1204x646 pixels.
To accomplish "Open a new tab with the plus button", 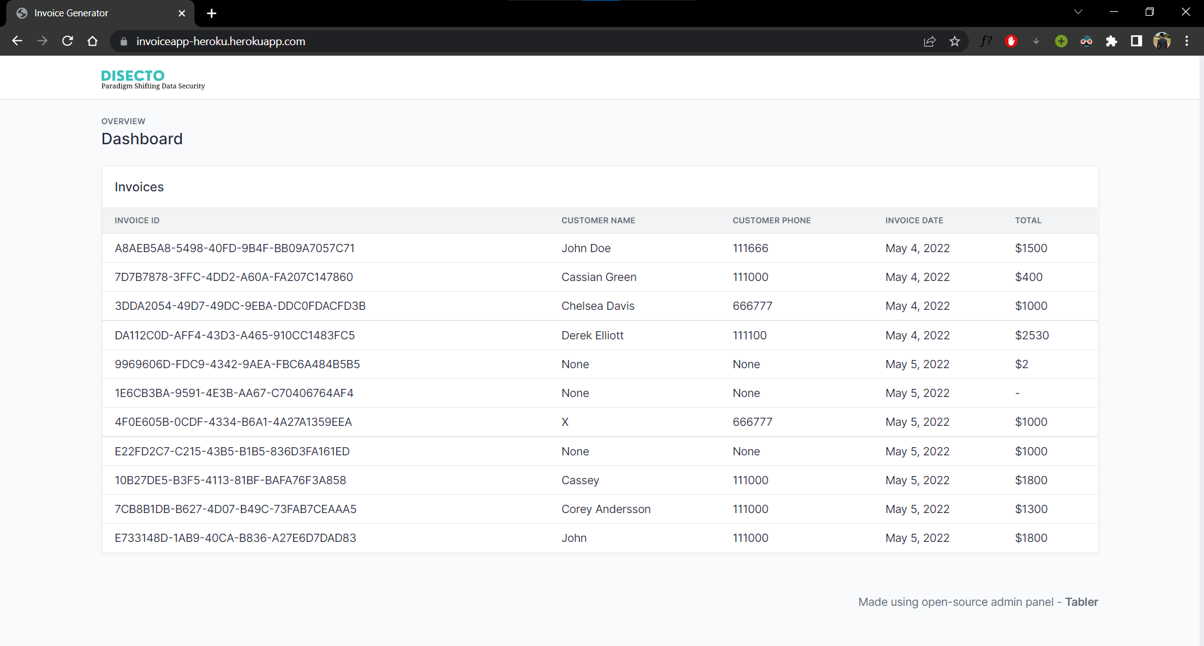I will [211, 13].
